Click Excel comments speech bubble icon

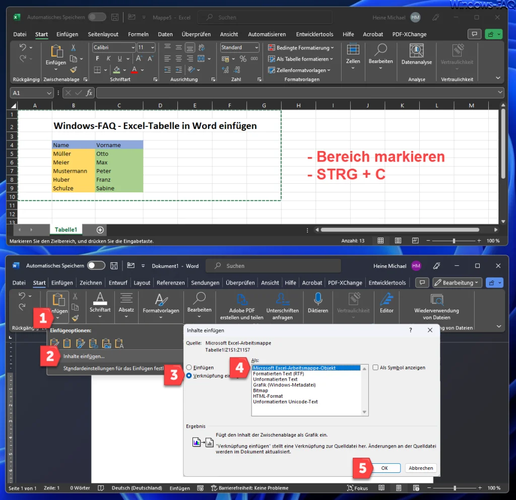click(x=474, y=34)
